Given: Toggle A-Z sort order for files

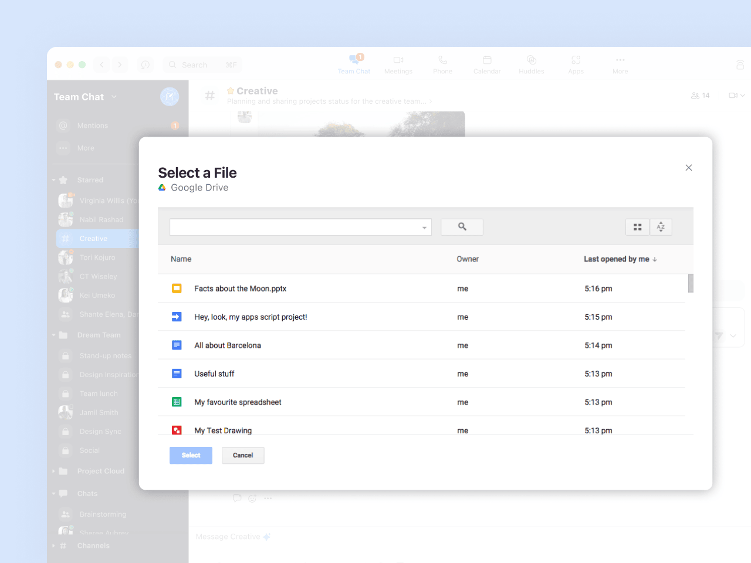Looking at the screenshot, I should 661,227.
